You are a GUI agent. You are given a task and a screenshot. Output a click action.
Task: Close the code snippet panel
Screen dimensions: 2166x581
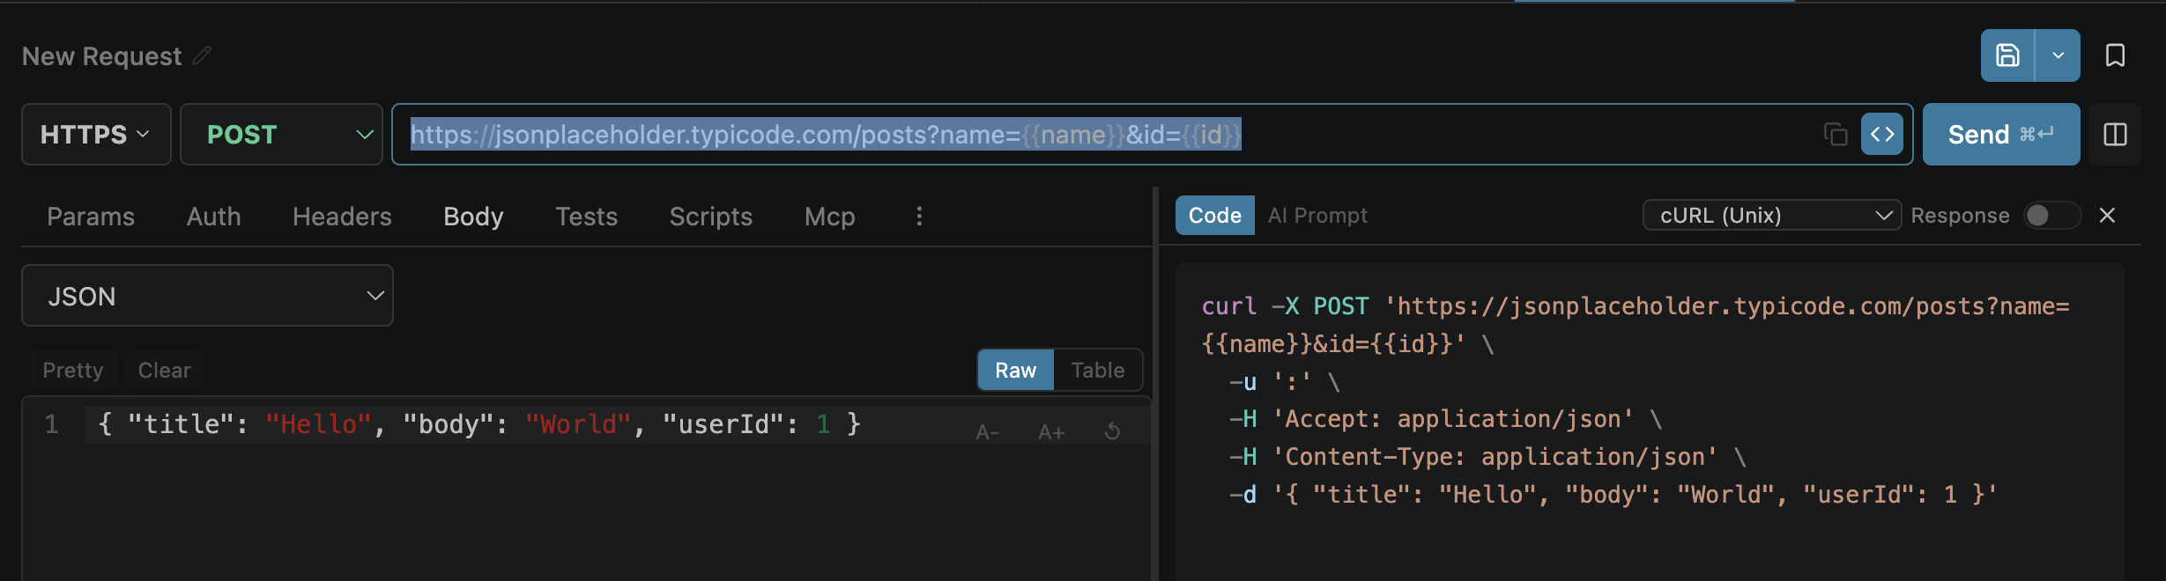pyautogui.click(x=2107, y=216)
